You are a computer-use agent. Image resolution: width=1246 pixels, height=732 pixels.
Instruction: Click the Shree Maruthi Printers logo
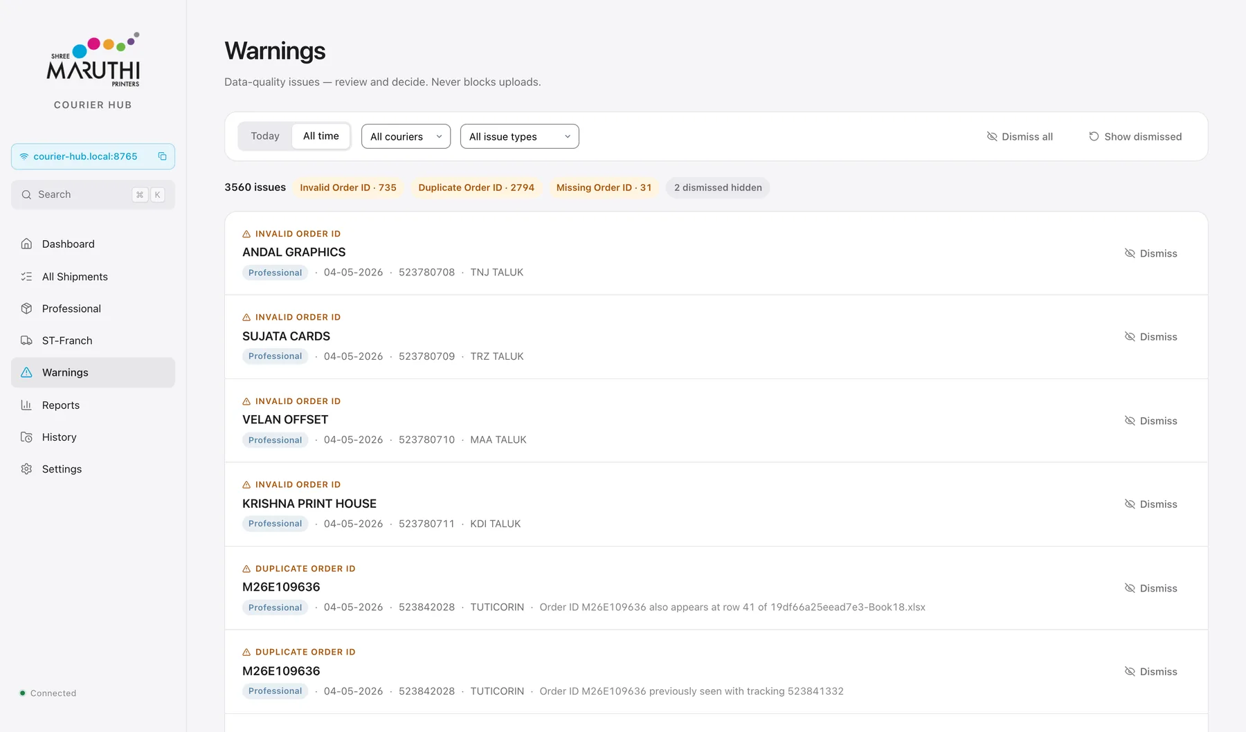point(93,60)
